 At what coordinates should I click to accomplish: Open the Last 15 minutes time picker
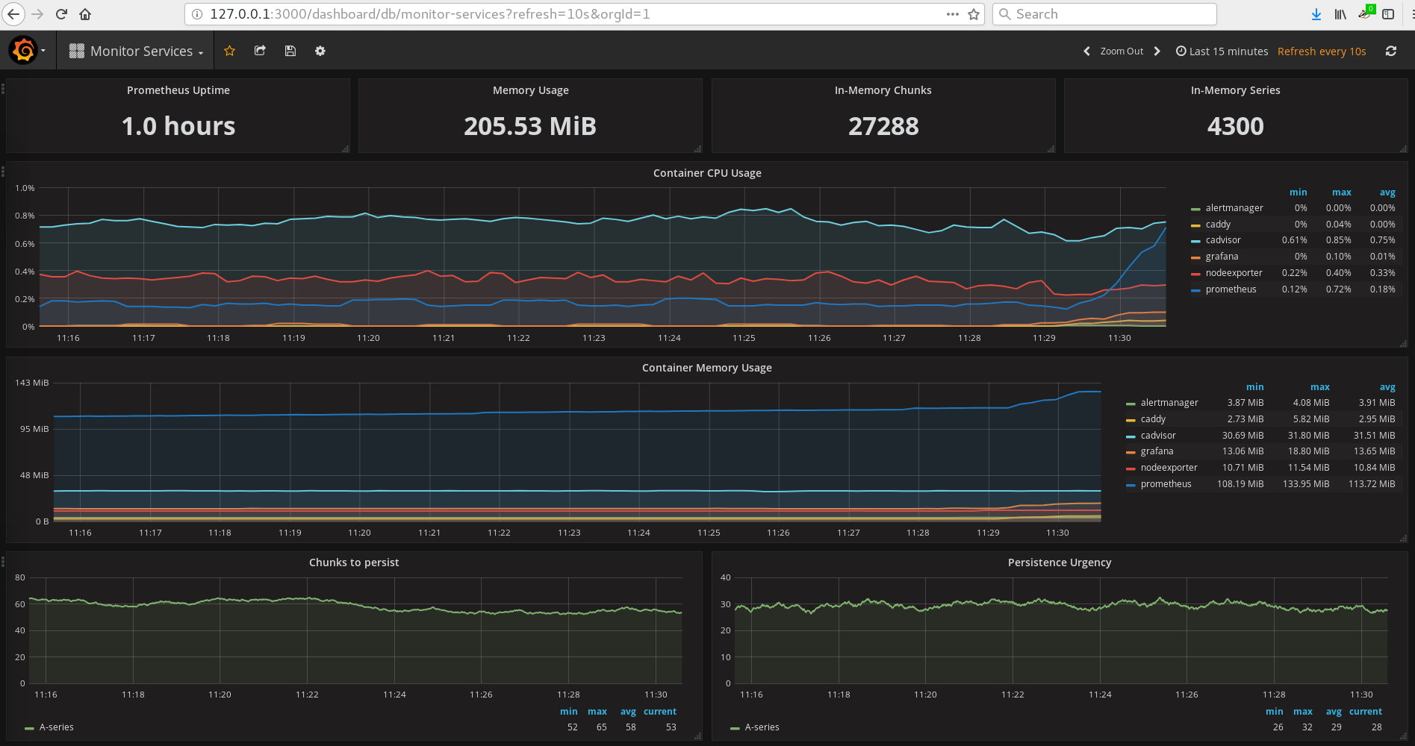point(1222,51)
